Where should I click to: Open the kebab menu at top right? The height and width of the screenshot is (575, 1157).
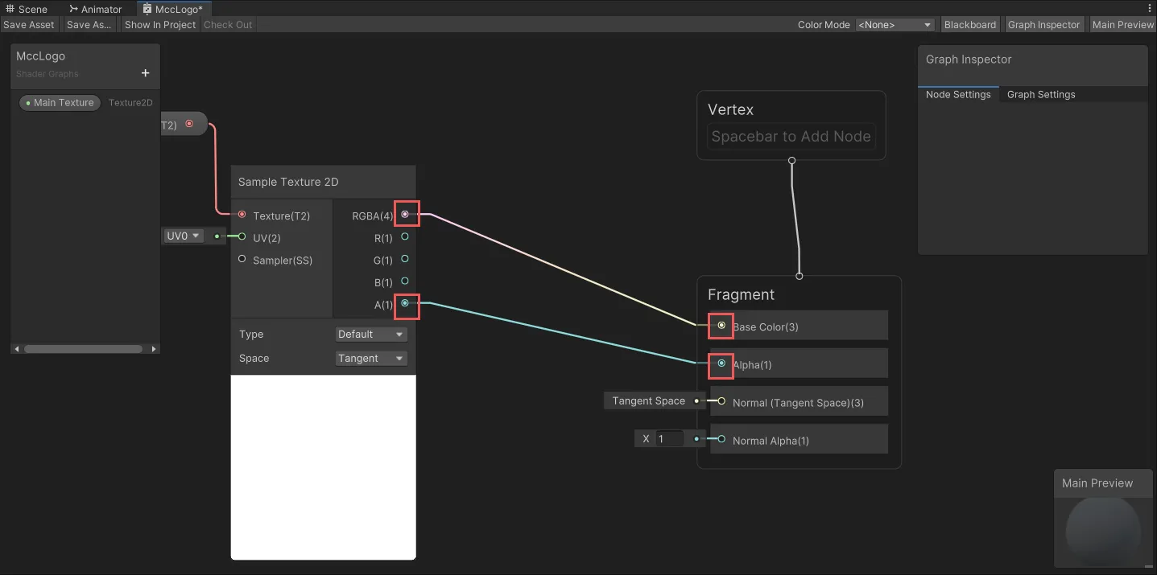click(x=1150, y=9)
